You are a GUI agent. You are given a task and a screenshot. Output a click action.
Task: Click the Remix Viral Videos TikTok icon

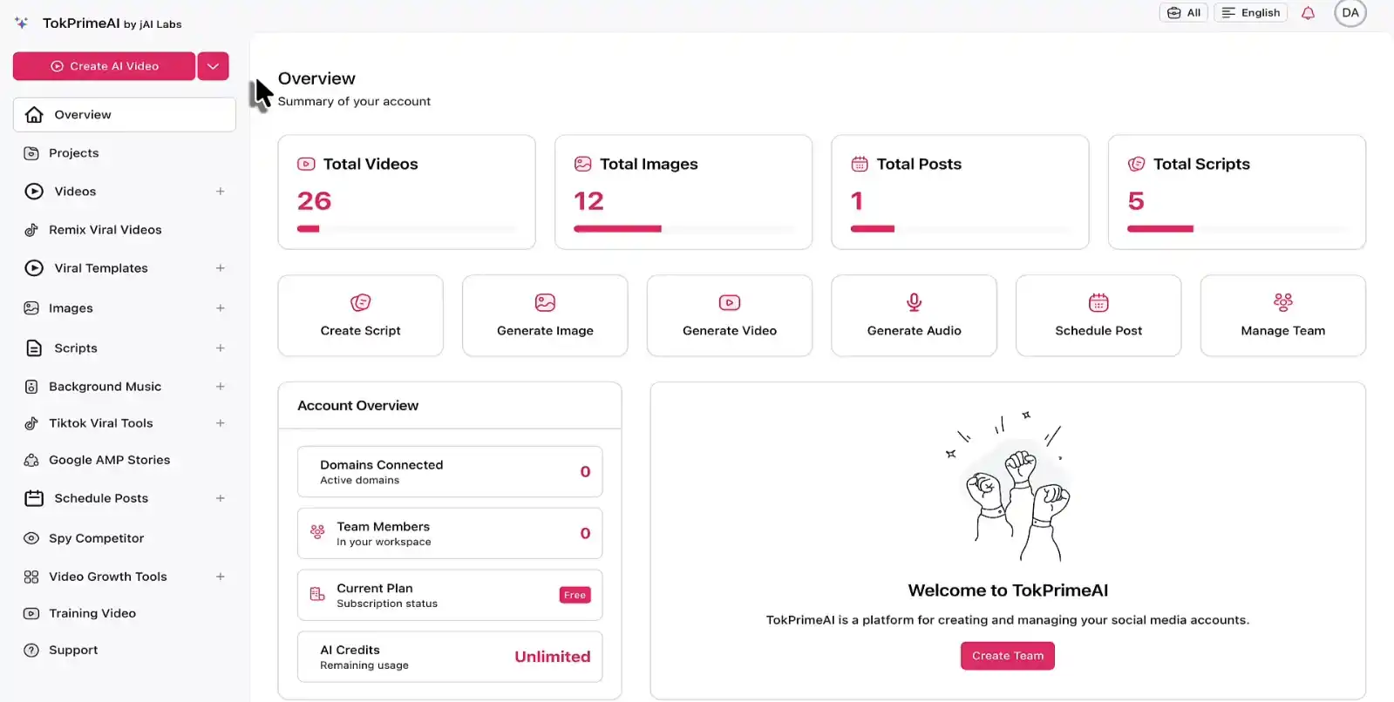31,230
